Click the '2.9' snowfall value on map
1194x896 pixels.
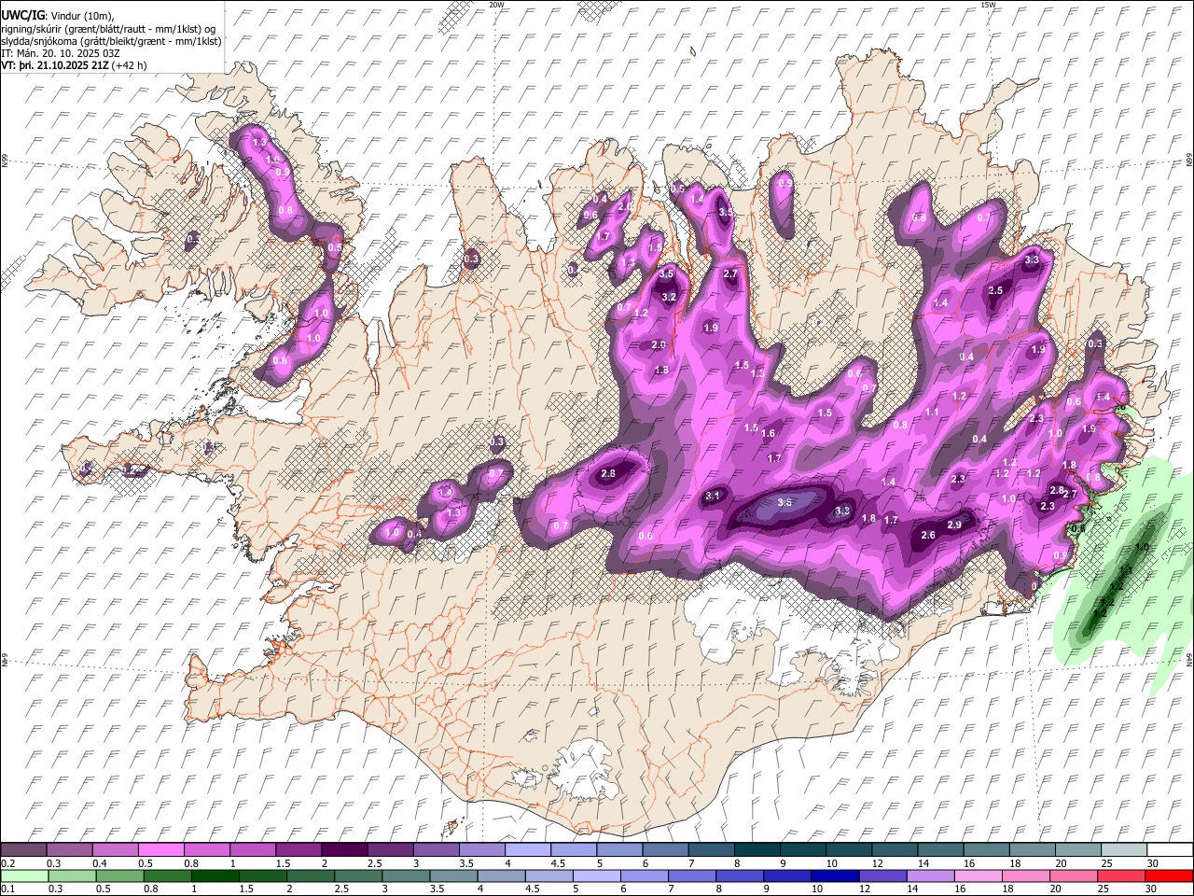[954, 525]
